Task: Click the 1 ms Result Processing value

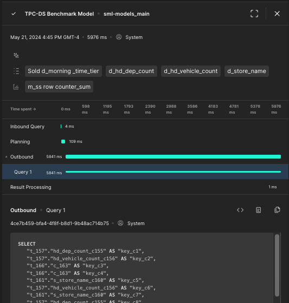Action: coord(273,187)
